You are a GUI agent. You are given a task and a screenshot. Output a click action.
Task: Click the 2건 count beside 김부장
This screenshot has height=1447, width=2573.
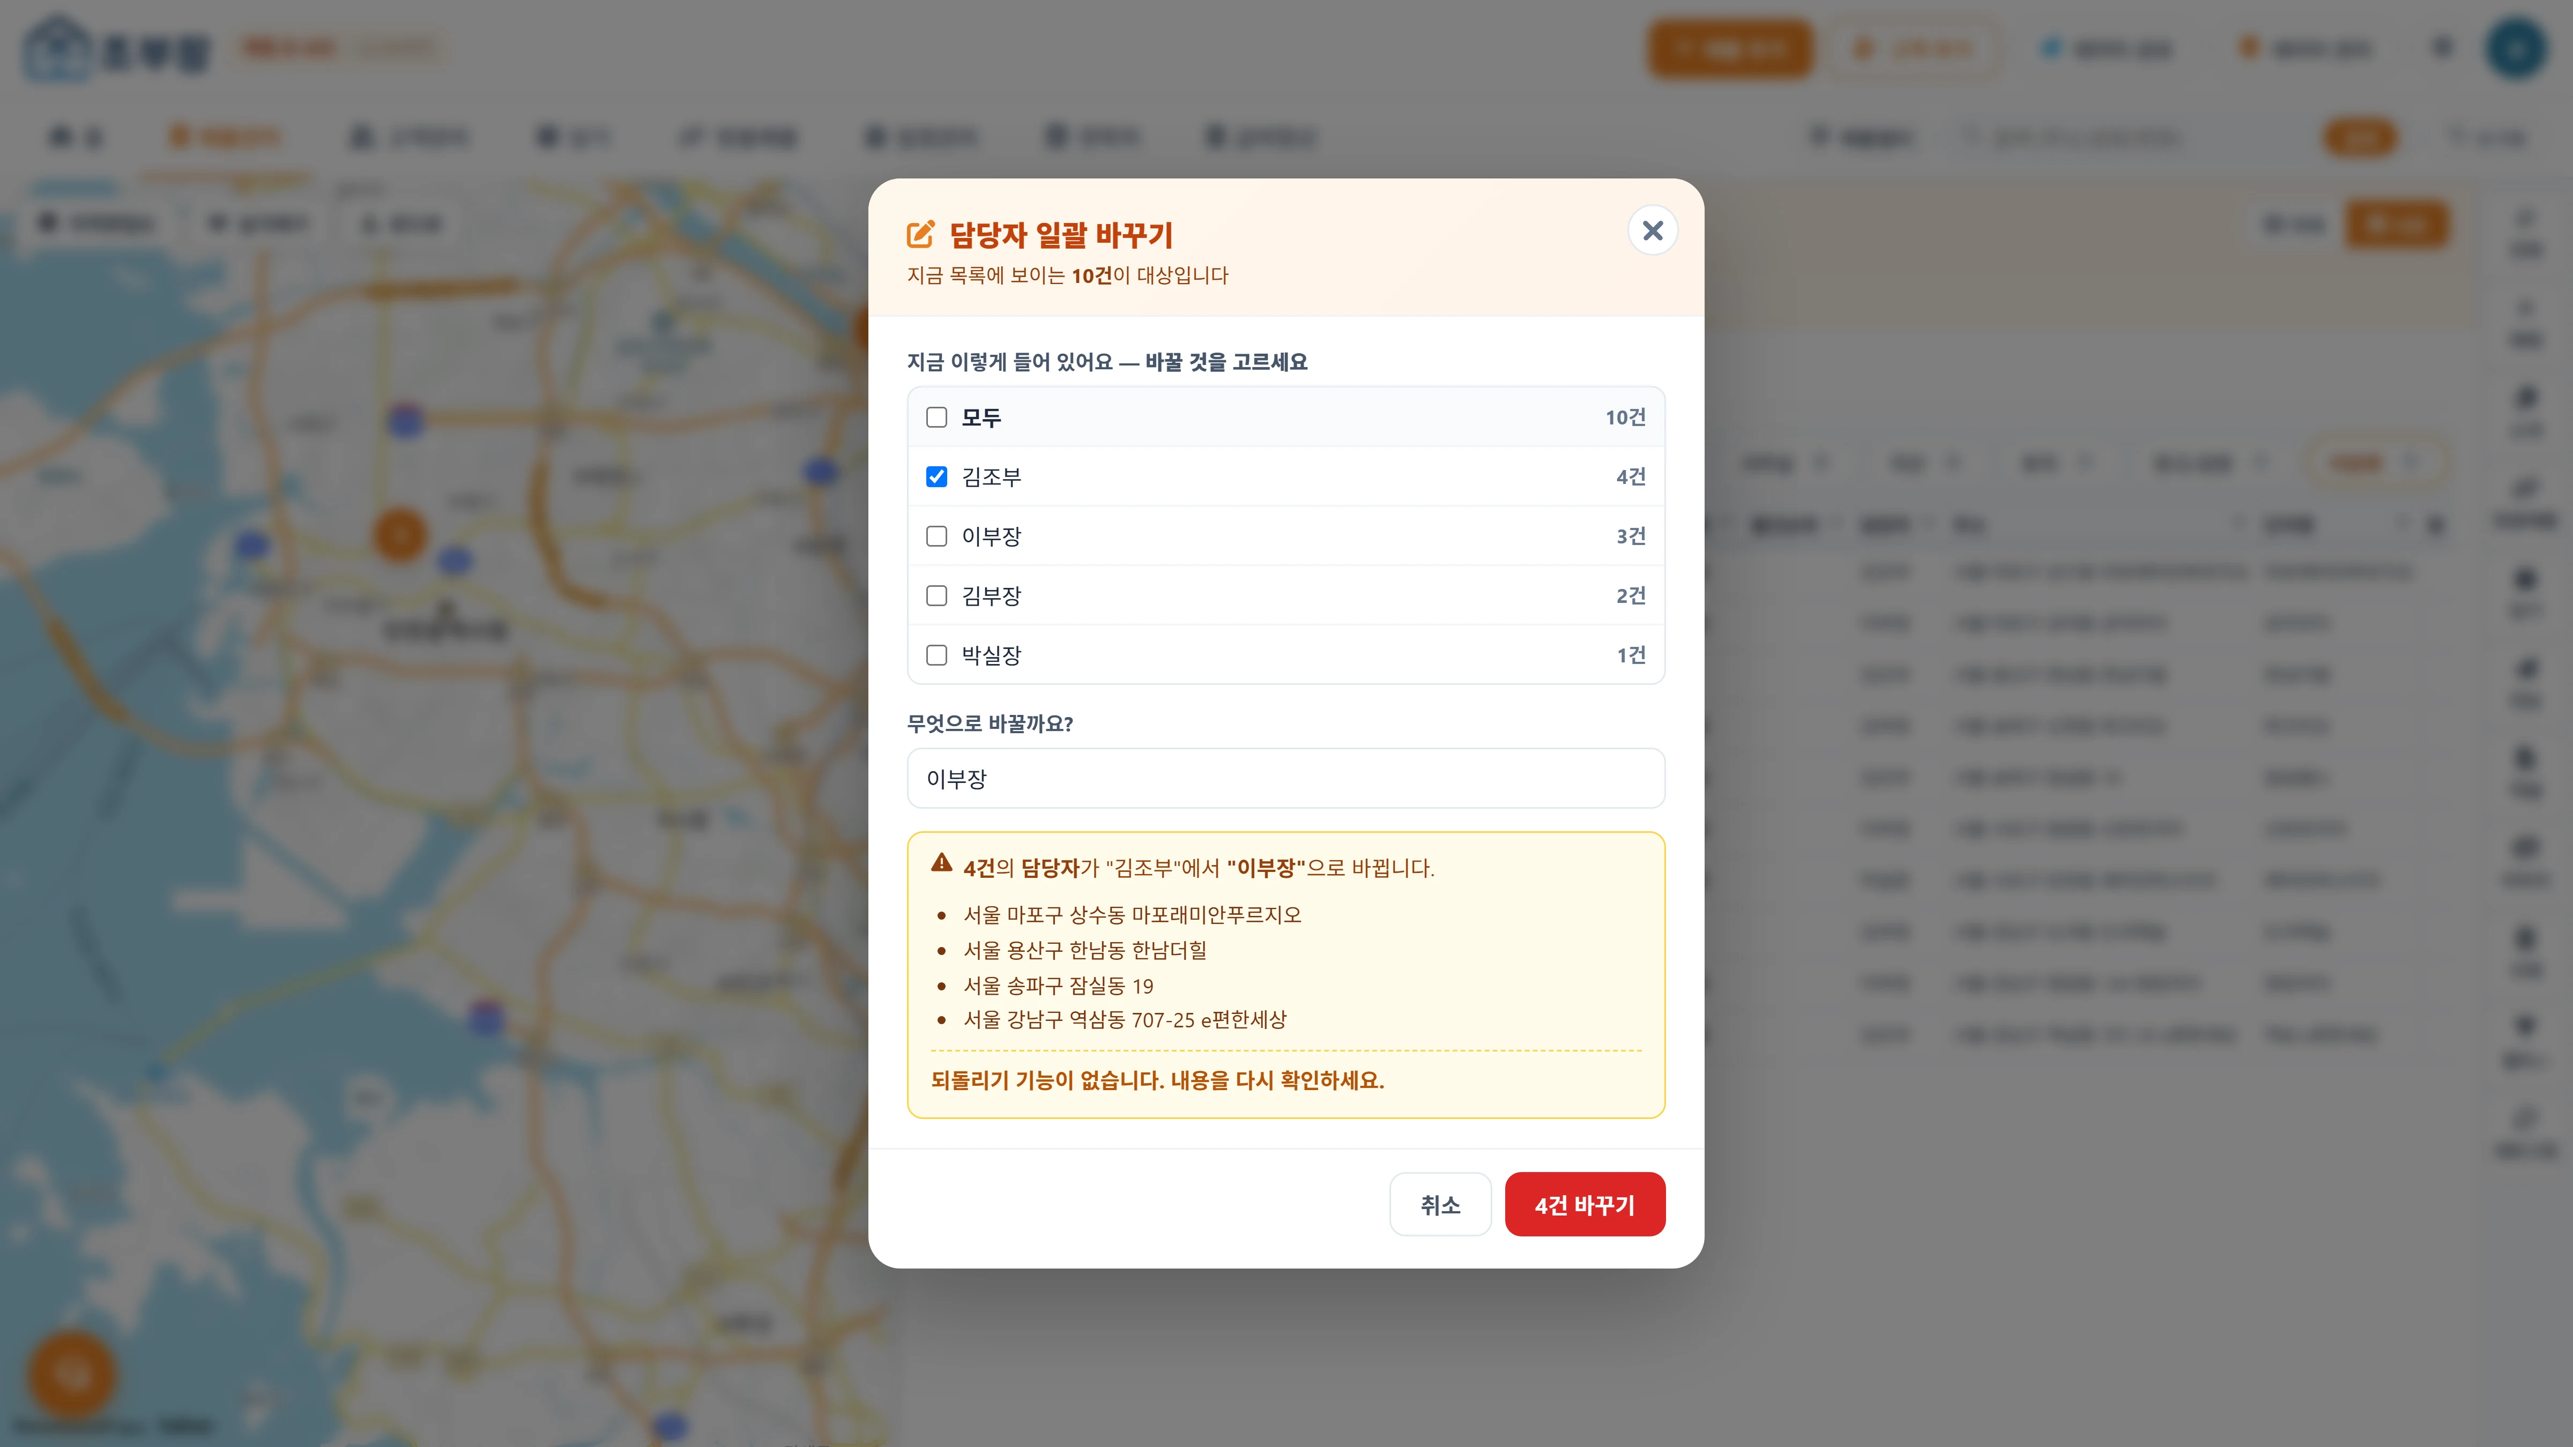point(1631,596)
